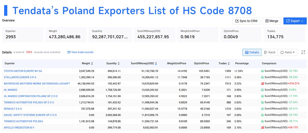The width and height of the screenshot is (308, 133).
Task: Click the SumOfMoney 455,227,857.95 summary card
Action: pos(155,35)
